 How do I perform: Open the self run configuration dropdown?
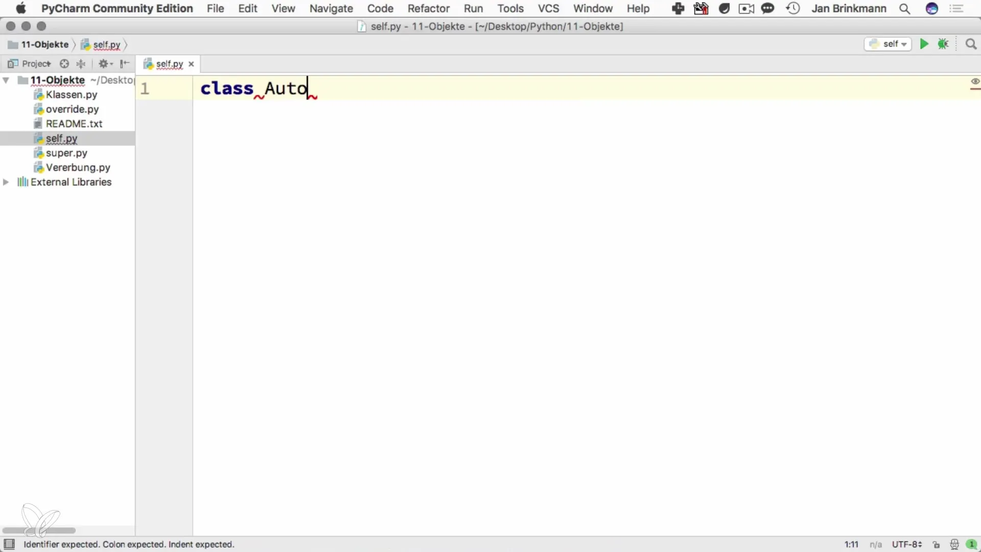(888, 44)
